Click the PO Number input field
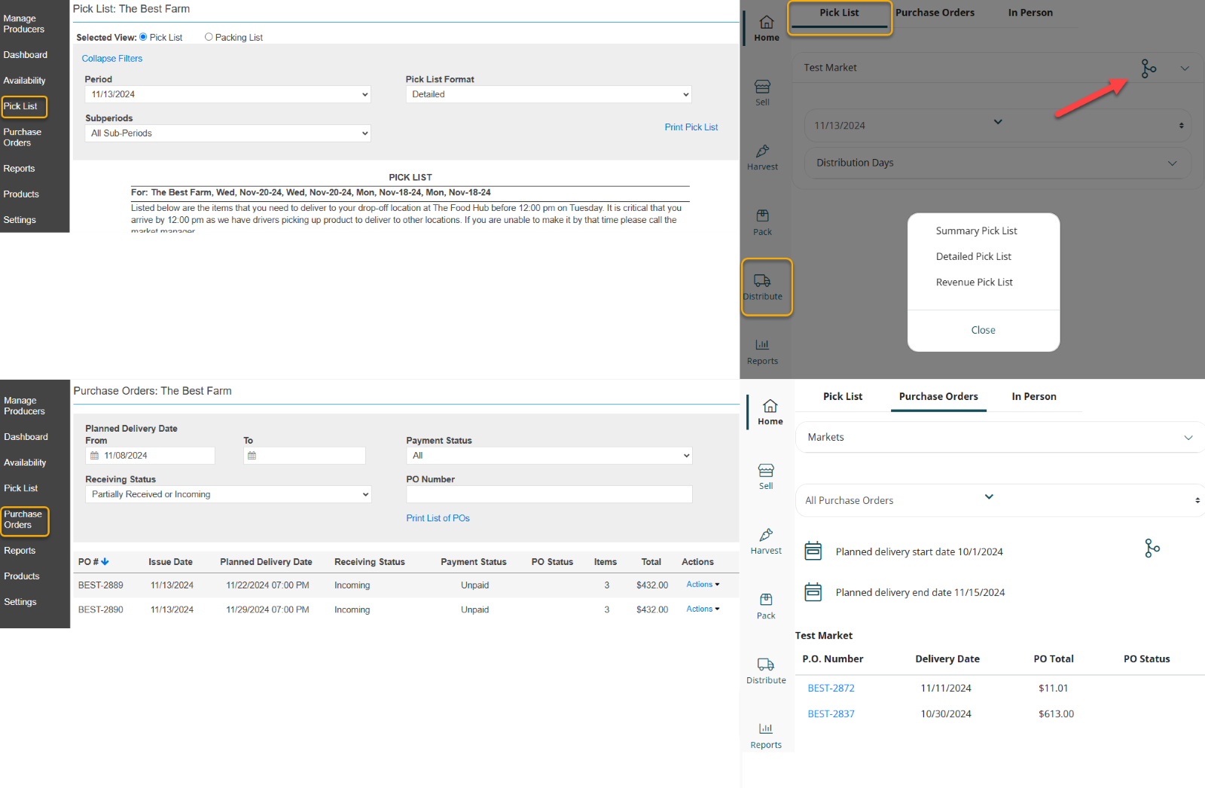This screenshot has height=788, width=1205. (548, 494)
